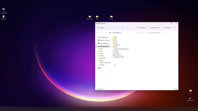
Task: Select the Themes folder in the file list
Action: [116, 51]
